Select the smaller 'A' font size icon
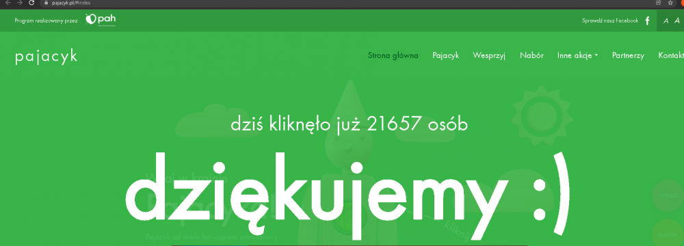684x246 pixels. click(x=666, y=21)
